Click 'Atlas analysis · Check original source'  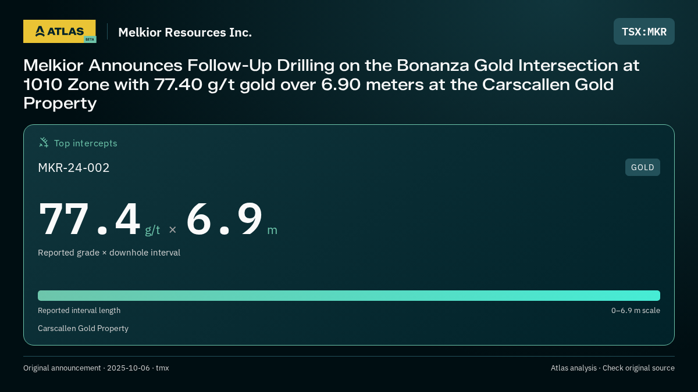click(612, 368)
